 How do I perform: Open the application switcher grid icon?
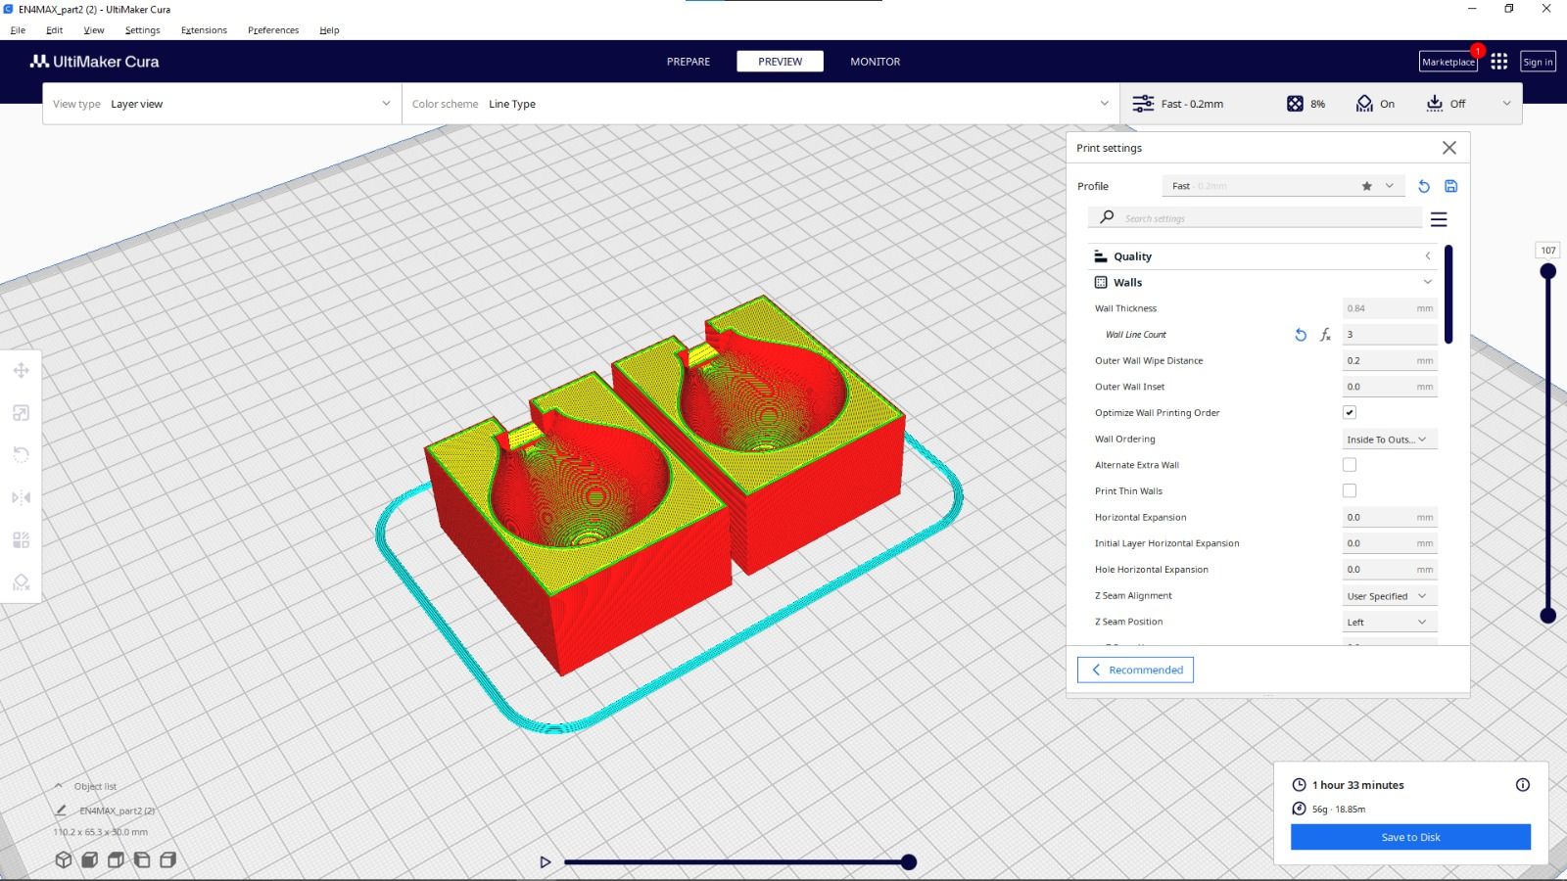[x=1498, y=62]
